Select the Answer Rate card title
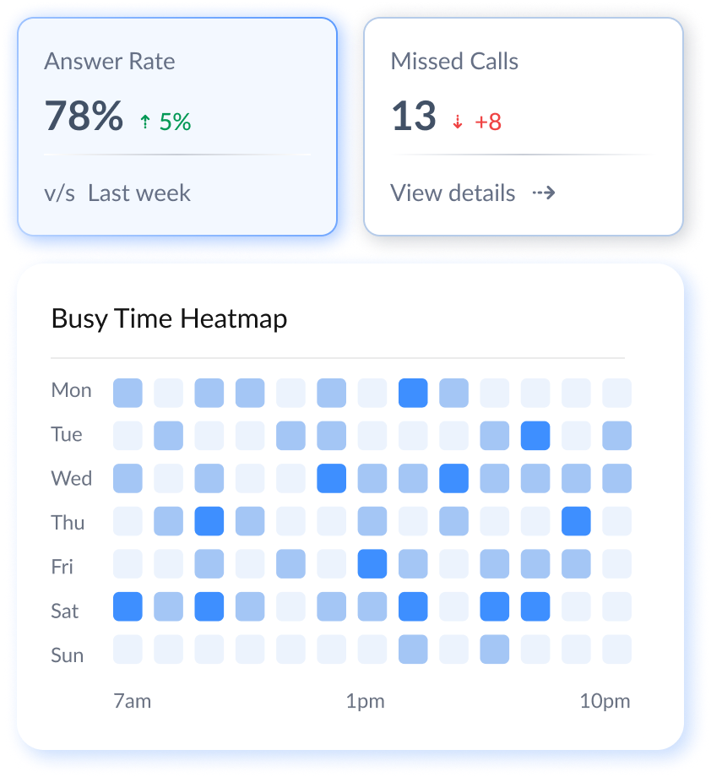711x777 pixels. tap(110, 62)
